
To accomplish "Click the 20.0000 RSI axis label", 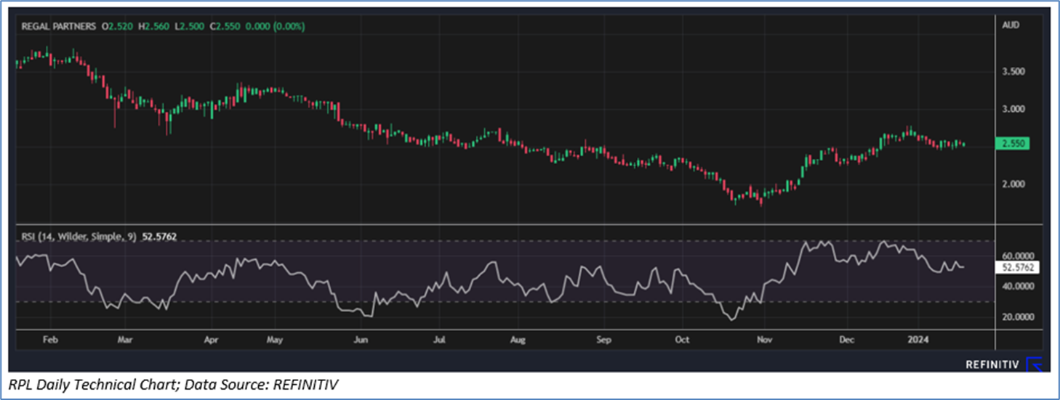I will coord(1018,317).
